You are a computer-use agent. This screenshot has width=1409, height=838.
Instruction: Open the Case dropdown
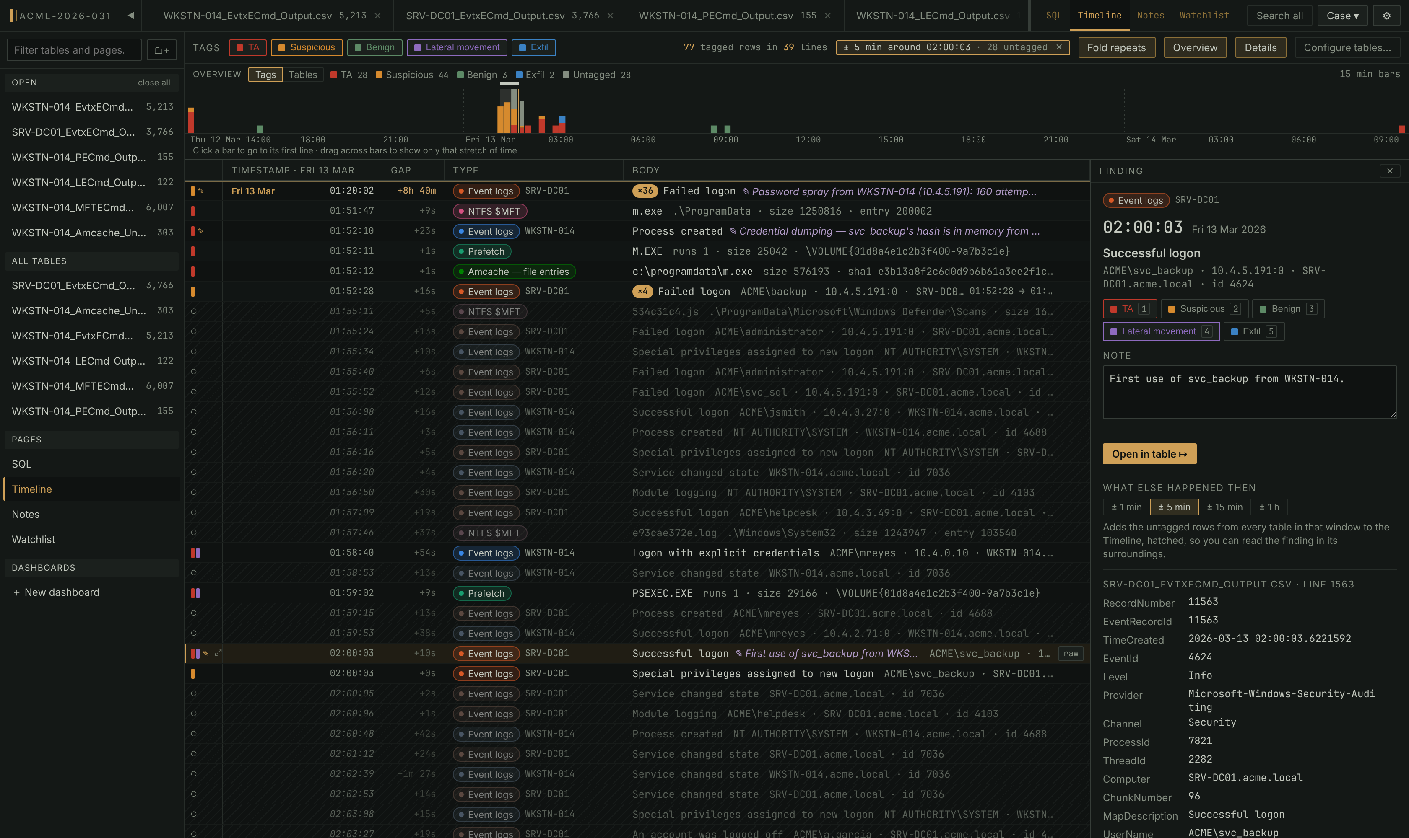point(1342,16)
